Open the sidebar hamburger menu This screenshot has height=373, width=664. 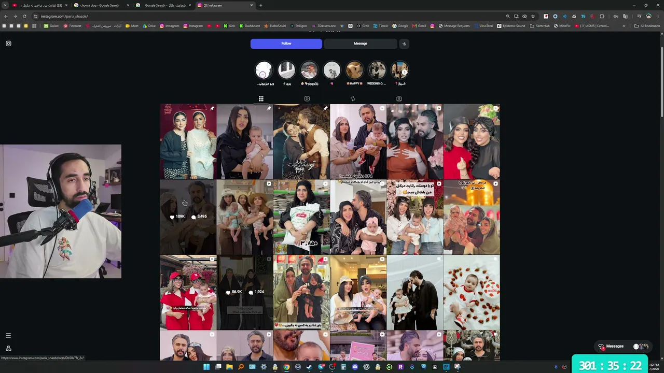tap(8, 336)
